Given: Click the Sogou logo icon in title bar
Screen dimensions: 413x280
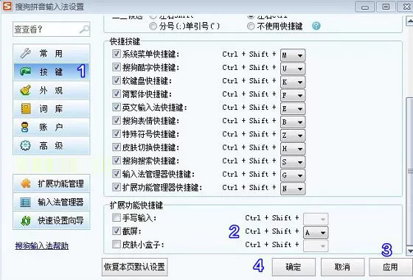Looking at the screenshot, I should pyautogui.click(x=7, y=6).
